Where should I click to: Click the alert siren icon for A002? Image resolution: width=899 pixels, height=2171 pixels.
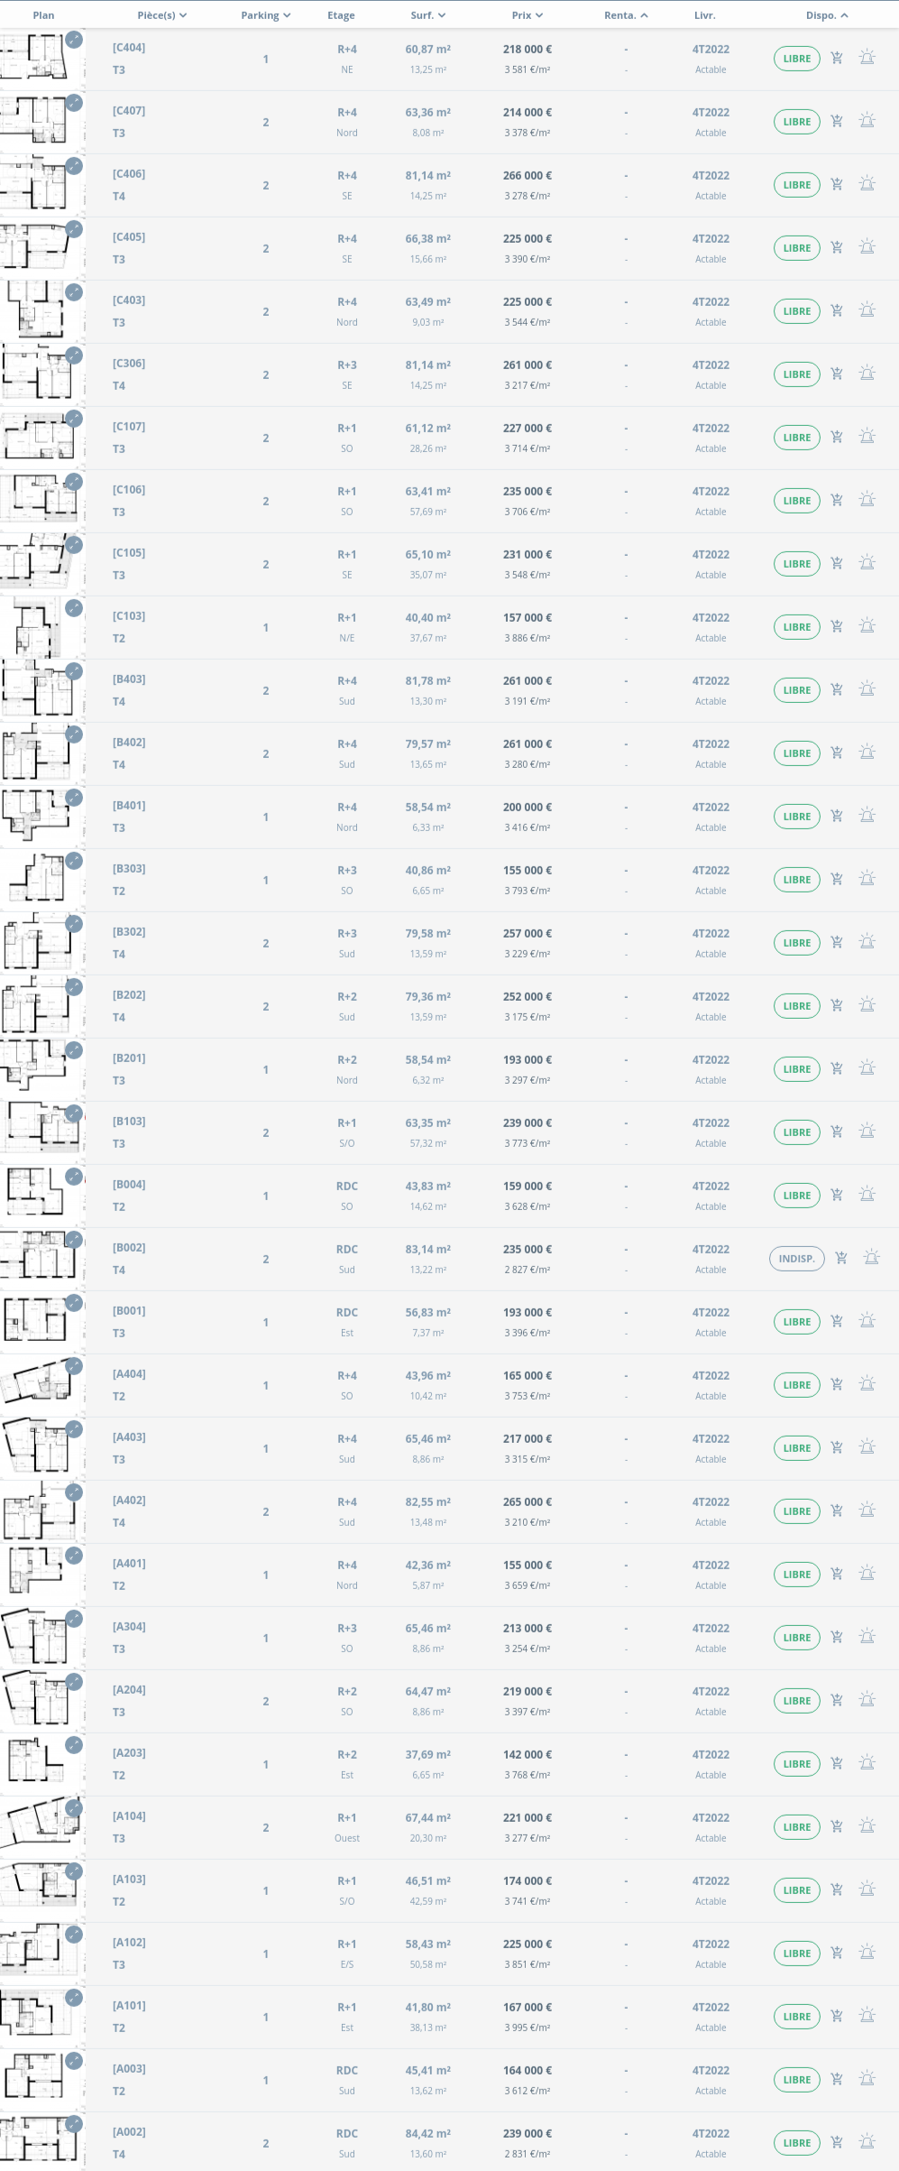[867, 2142]
